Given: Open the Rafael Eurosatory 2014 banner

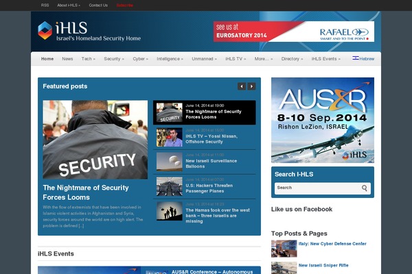Looking at the screenshot, I should pyautogui.click(x=294, y=32).
